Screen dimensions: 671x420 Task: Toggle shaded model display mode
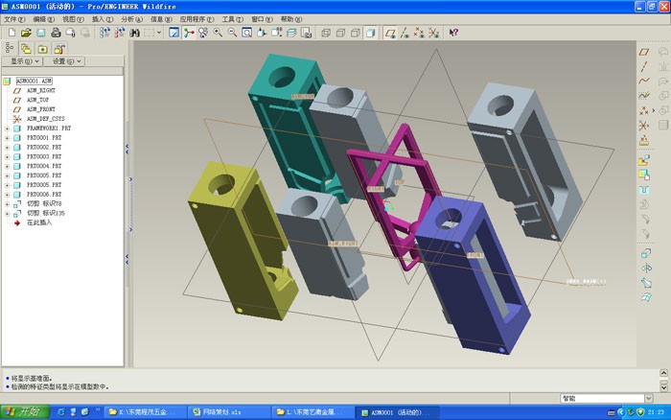pyautogui.click(x=371, y=33)
